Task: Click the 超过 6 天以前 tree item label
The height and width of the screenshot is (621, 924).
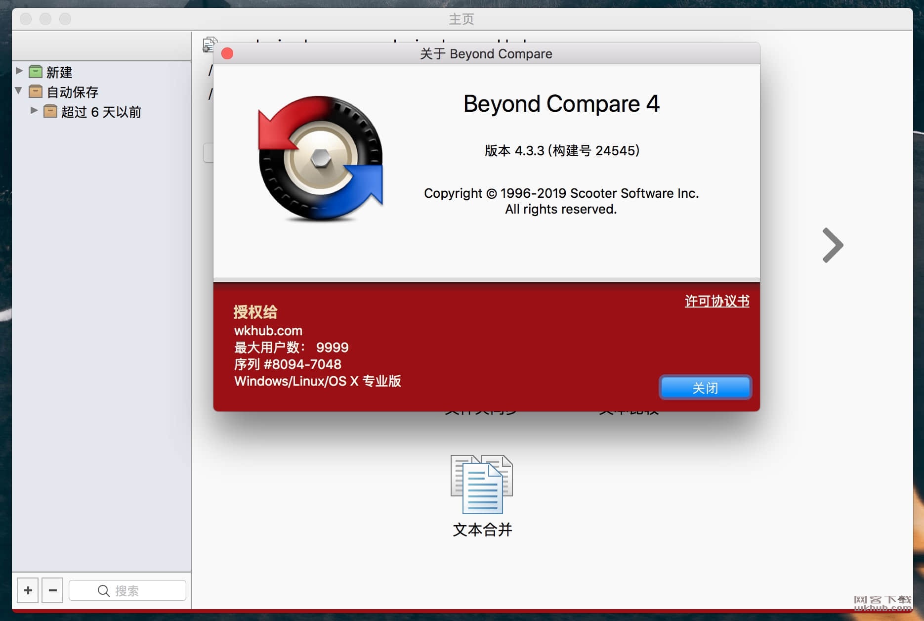Action: point(101,112)
